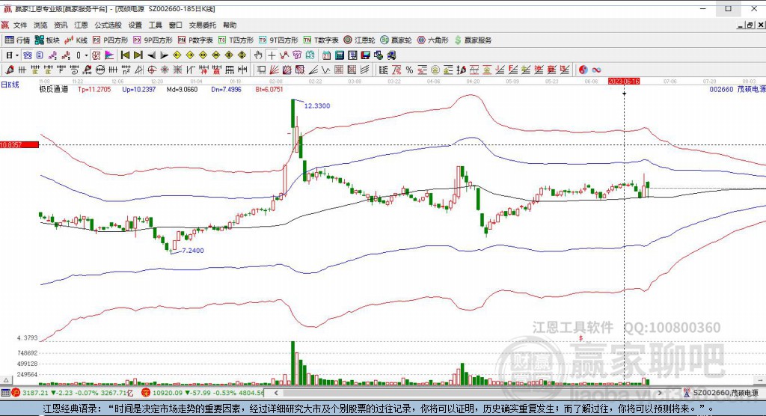Screen dimensions: 766x416
Task: Click the 日K线 period label
Action: [10, 85]
